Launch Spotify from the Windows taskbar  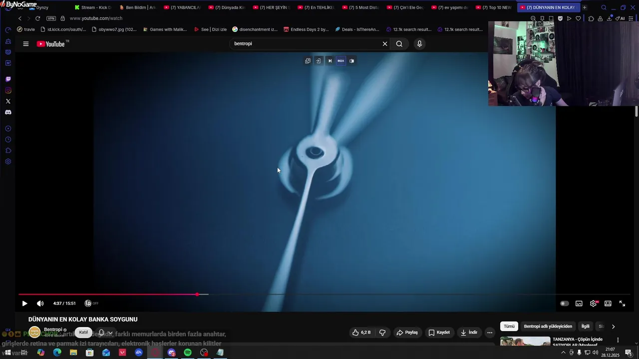(188, 353)
